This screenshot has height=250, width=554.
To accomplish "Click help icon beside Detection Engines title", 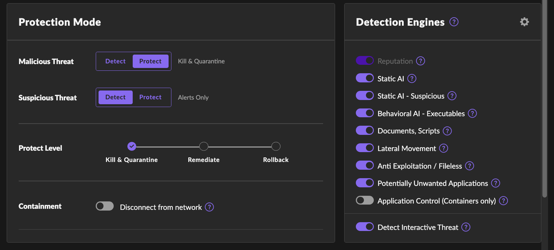I will tap(454, 22).
